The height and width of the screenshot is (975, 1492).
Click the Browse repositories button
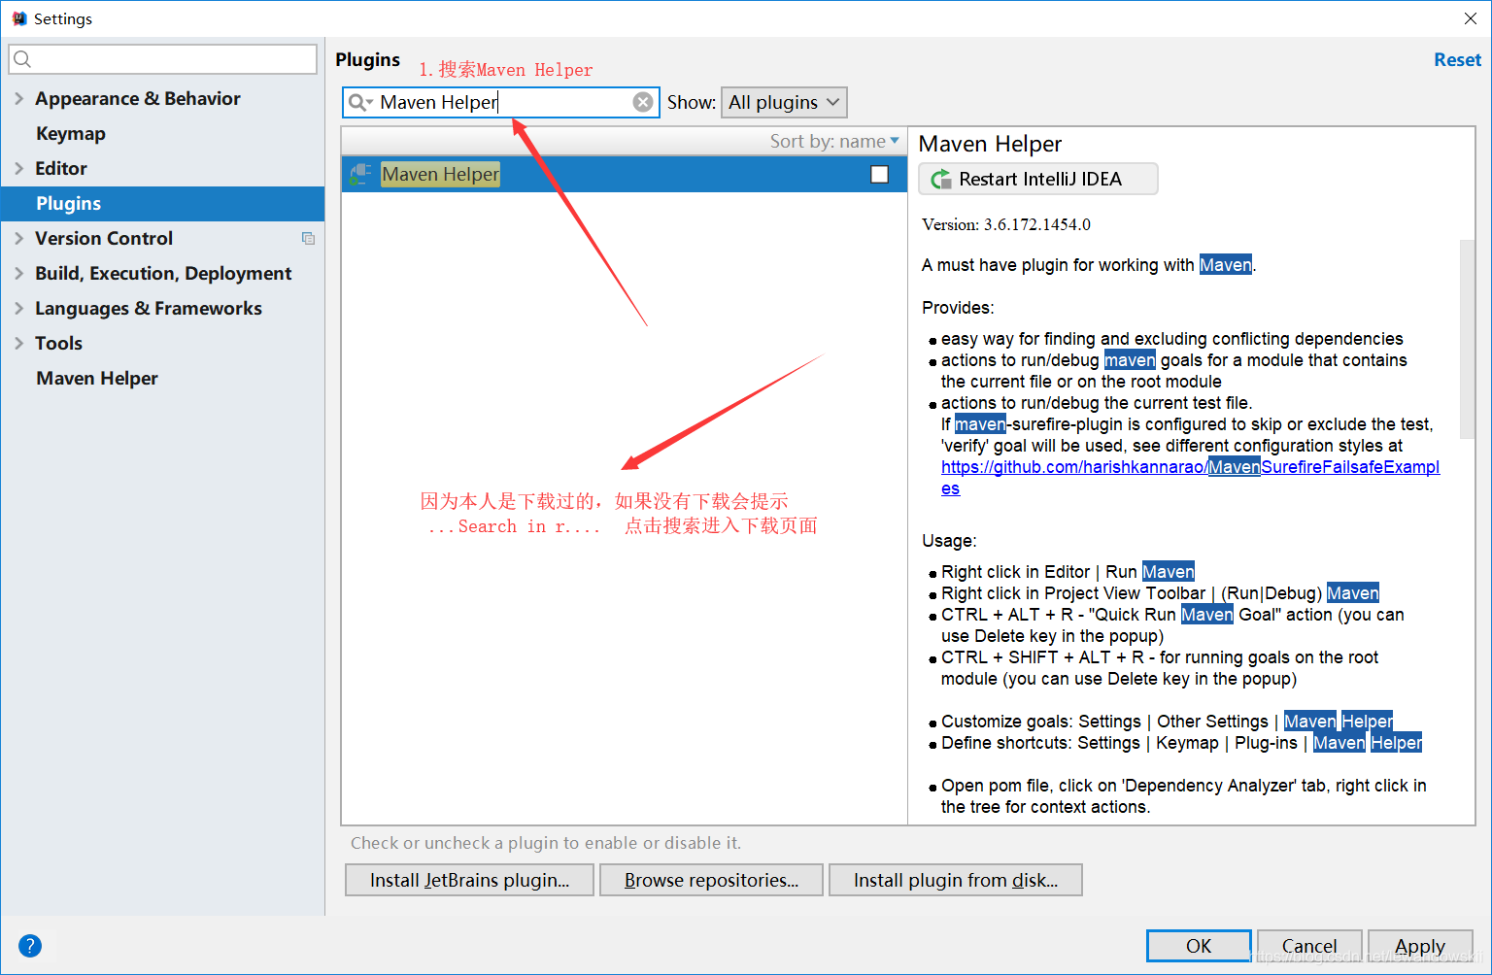coord(710,880)
